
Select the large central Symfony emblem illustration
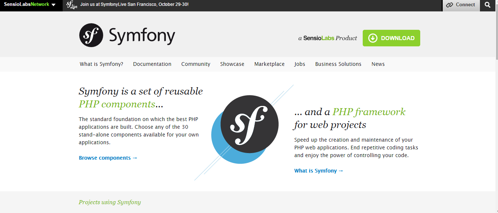pos(249,124)
